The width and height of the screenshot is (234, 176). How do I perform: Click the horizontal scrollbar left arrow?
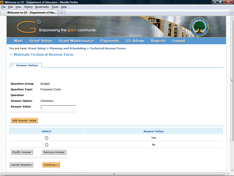pos(2,174)
